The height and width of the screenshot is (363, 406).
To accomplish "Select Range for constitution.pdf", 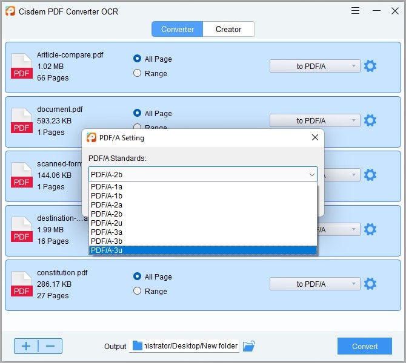I will coord(150,291).
